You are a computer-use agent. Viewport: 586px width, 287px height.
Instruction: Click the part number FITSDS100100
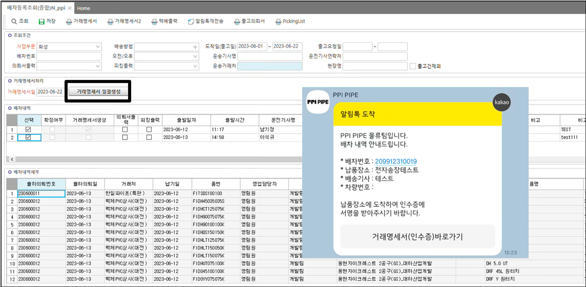coord(216,194)
